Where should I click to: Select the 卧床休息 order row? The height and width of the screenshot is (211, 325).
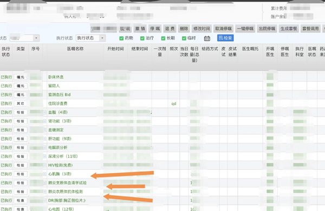[x=56, y=77]
